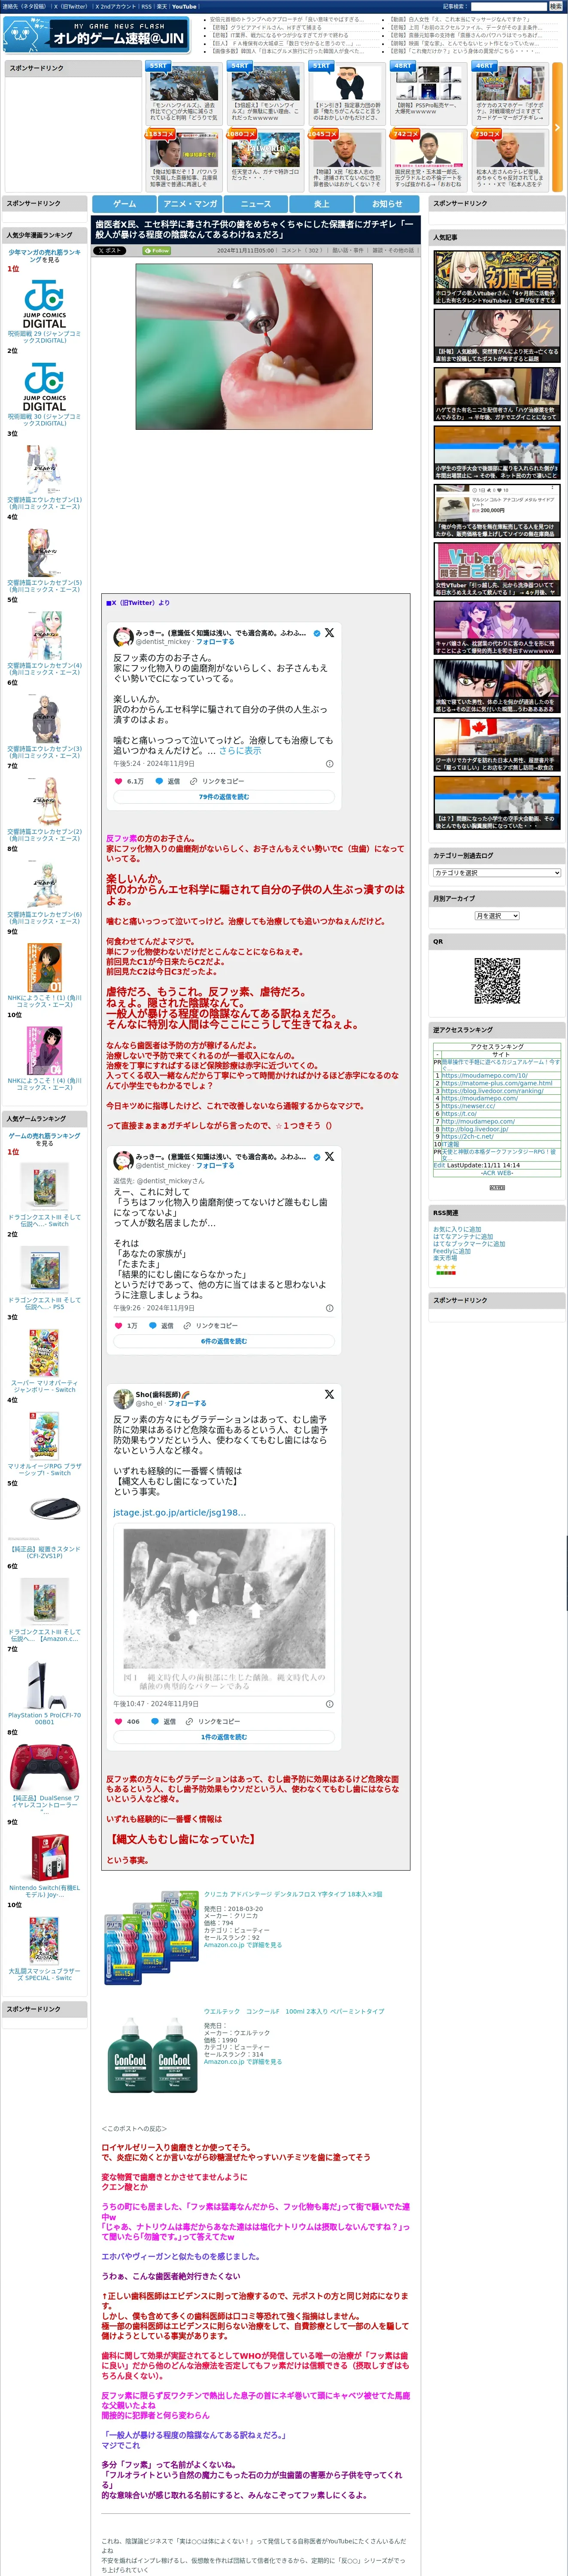Screen dimensions: 568x2576
Task: Click はてなブックマークに追加 link
Action: click(469, 1244)
